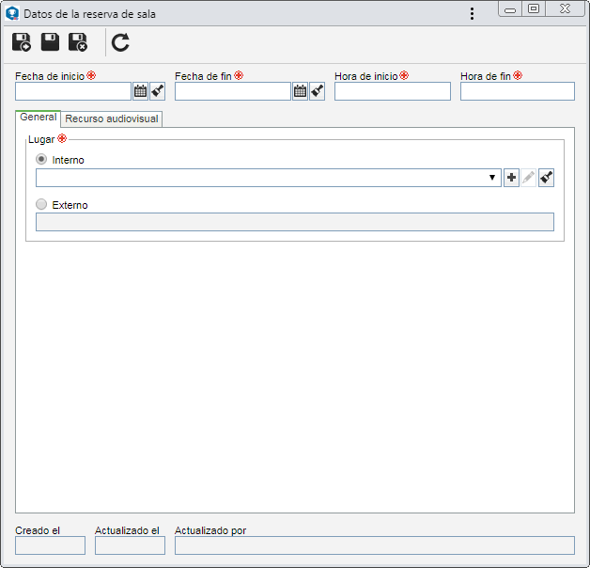Click the Hora de fin input field
The height and width of the screenshot is (568, 590).
(x=518, y=91)
